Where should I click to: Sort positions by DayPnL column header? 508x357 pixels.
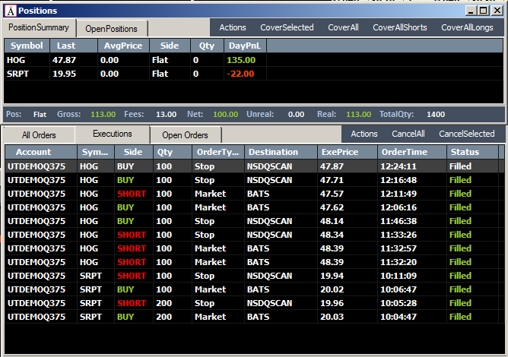(245, 46)
